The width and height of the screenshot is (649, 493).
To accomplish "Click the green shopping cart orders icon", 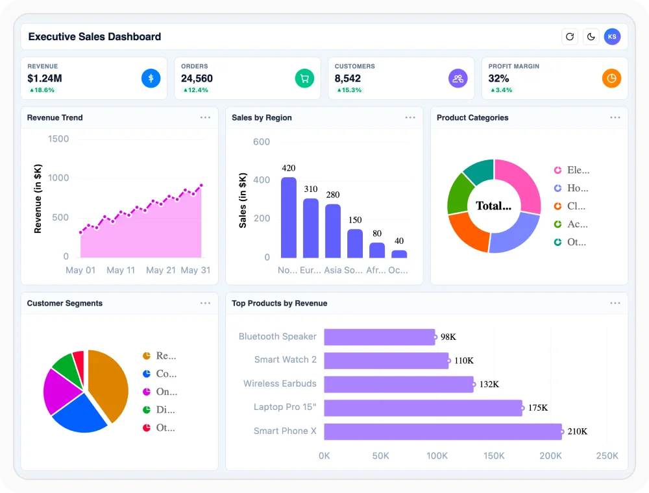I will pyautogui.click(x=304, y=78).
